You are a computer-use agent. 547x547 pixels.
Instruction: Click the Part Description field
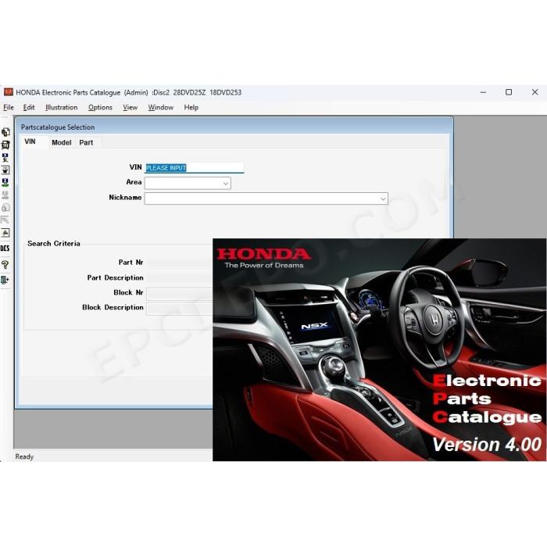180,277
